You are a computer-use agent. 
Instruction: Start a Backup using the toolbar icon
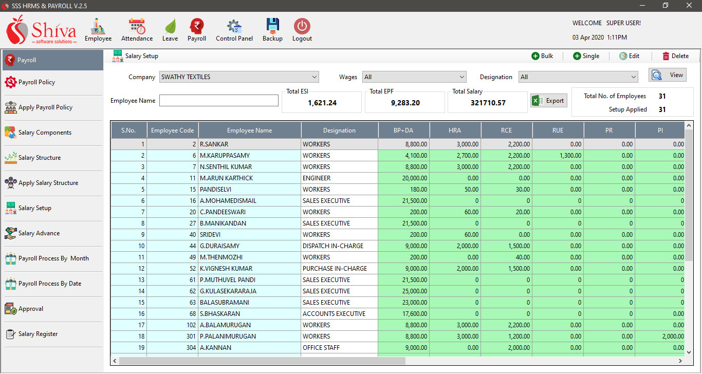click(x=272, y=29)
